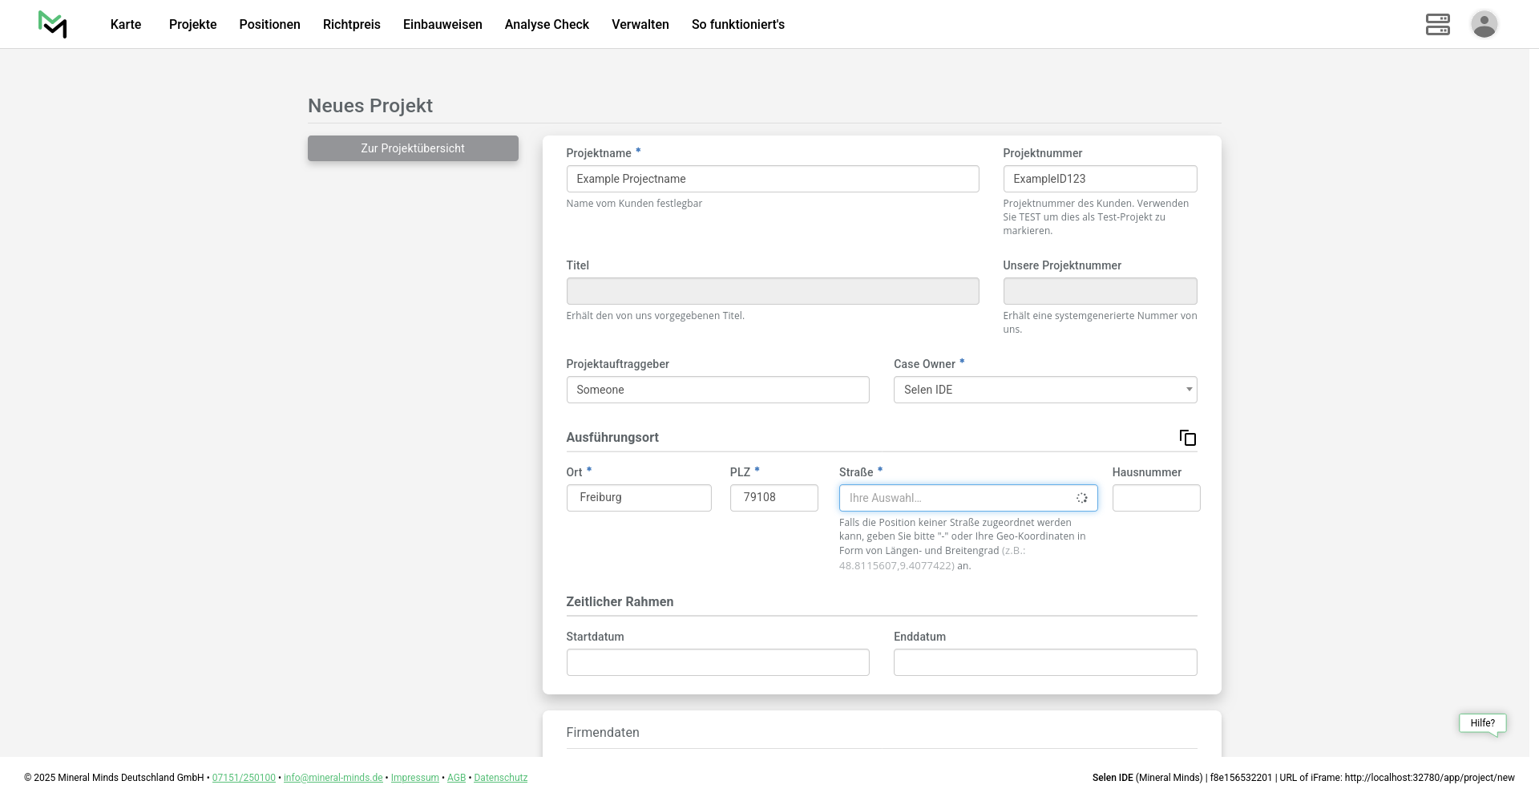
Task: Focus the Projektname text field
Action: pyautogui.click(x=772, y=179)
